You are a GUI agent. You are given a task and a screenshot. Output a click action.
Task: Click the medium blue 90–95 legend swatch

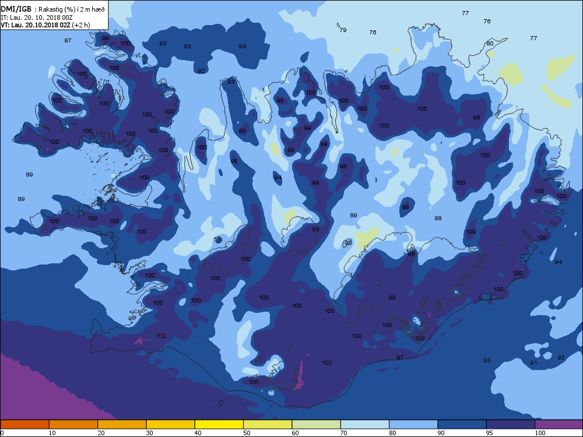click(x=462, y=424)
